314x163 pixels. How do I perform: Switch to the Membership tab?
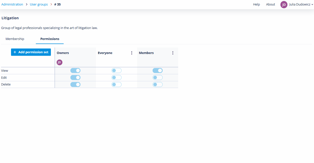[x=15, y=39]
